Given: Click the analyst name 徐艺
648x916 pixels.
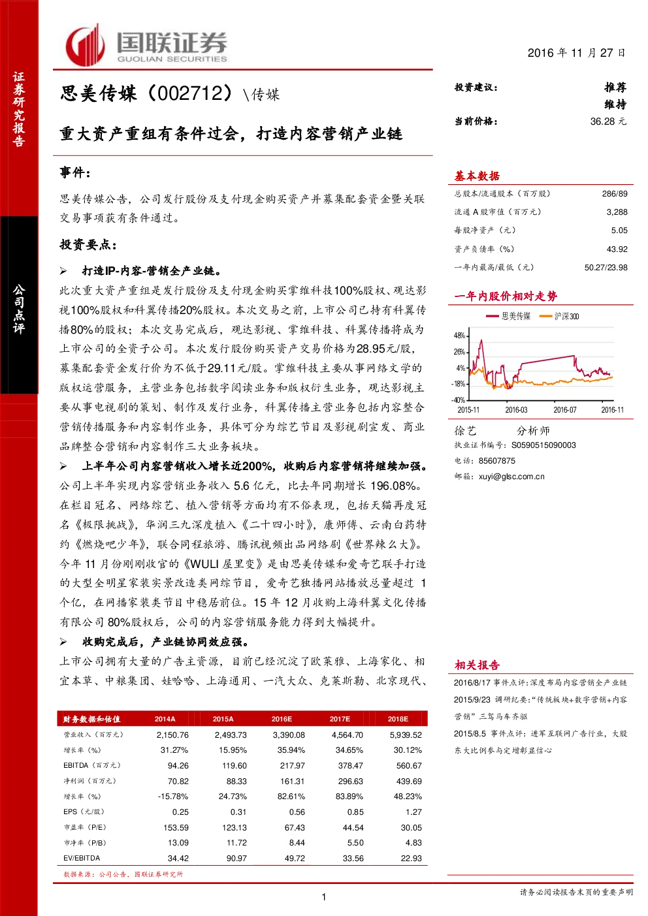Looking at the screenshot, I should click(466, 431).
